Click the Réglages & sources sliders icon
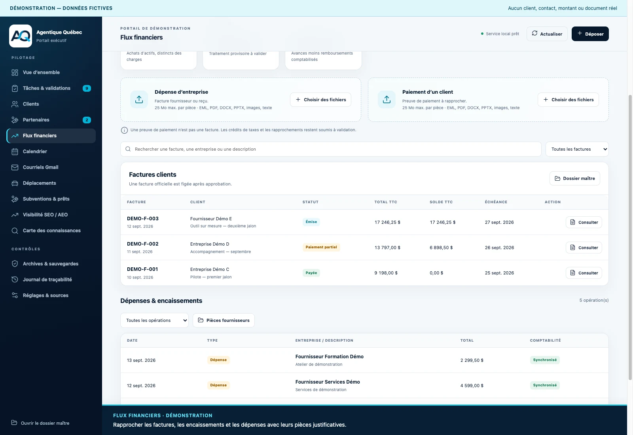The height and width of the screenshot is (435, 633). coord(15,295)
